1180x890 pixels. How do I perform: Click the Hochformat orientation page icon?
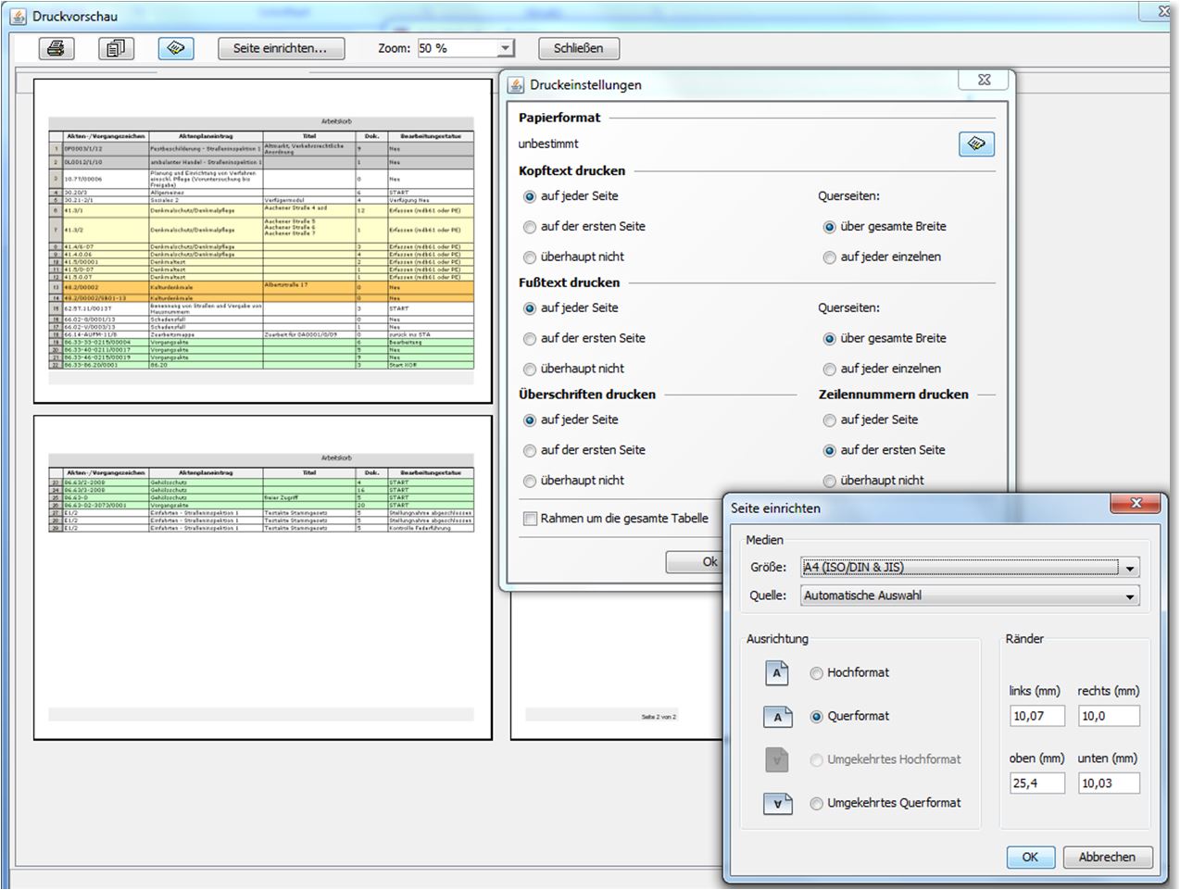coord(777,673)
